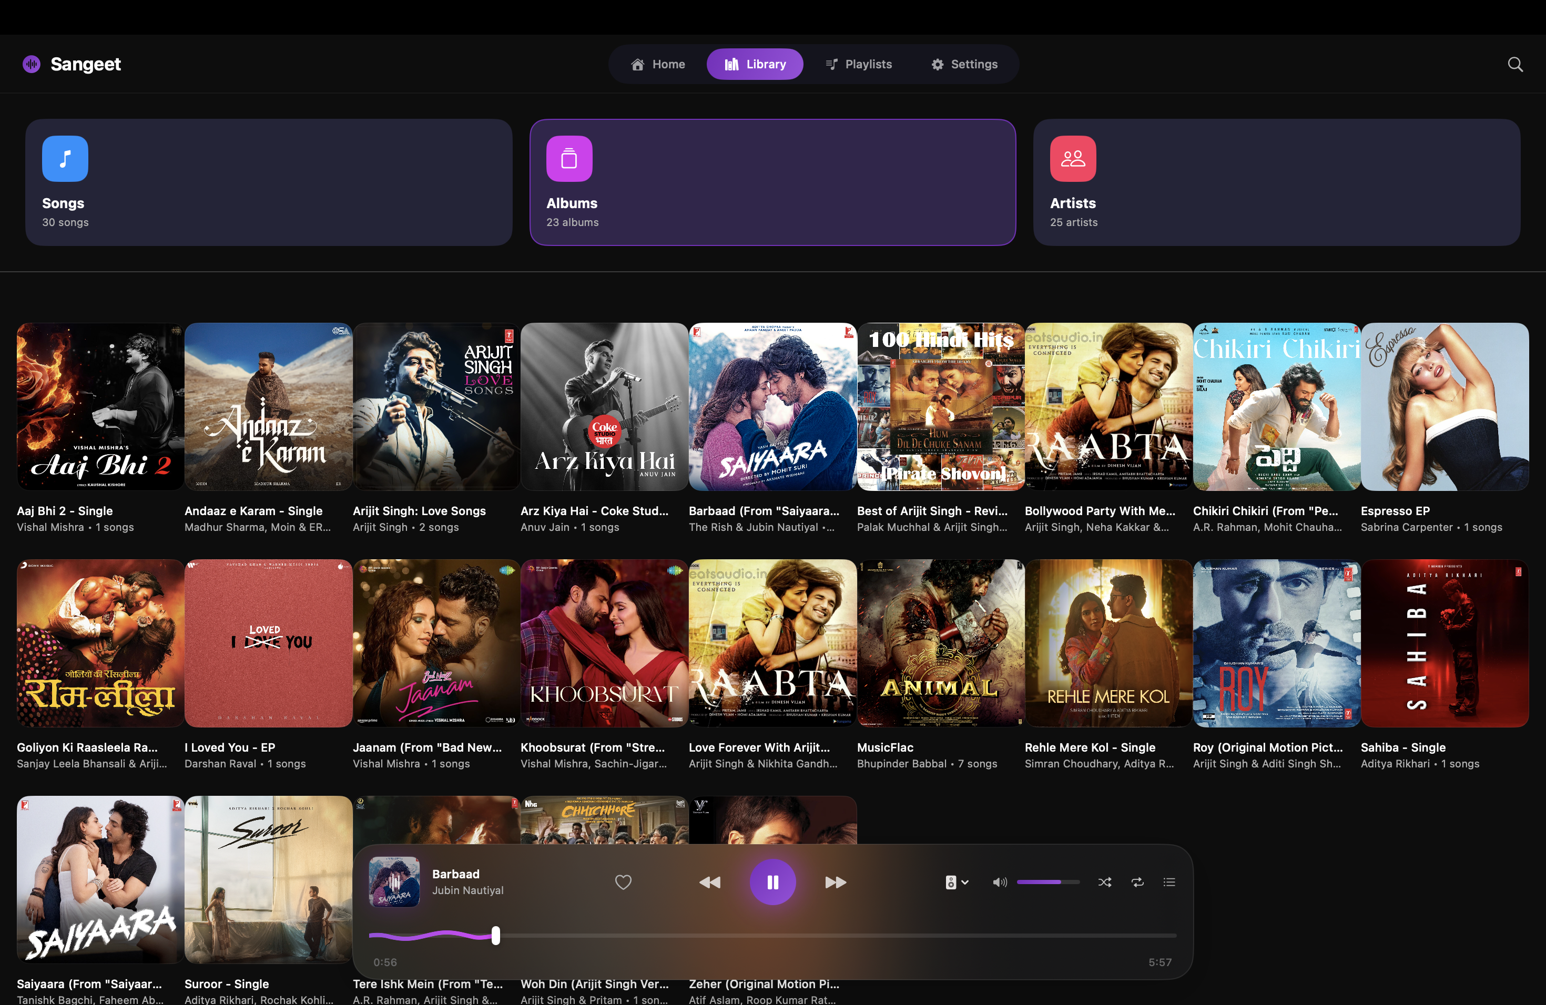Click Sahiba - Single title
1546x1005 pixels.
[x=1403, y=747]
